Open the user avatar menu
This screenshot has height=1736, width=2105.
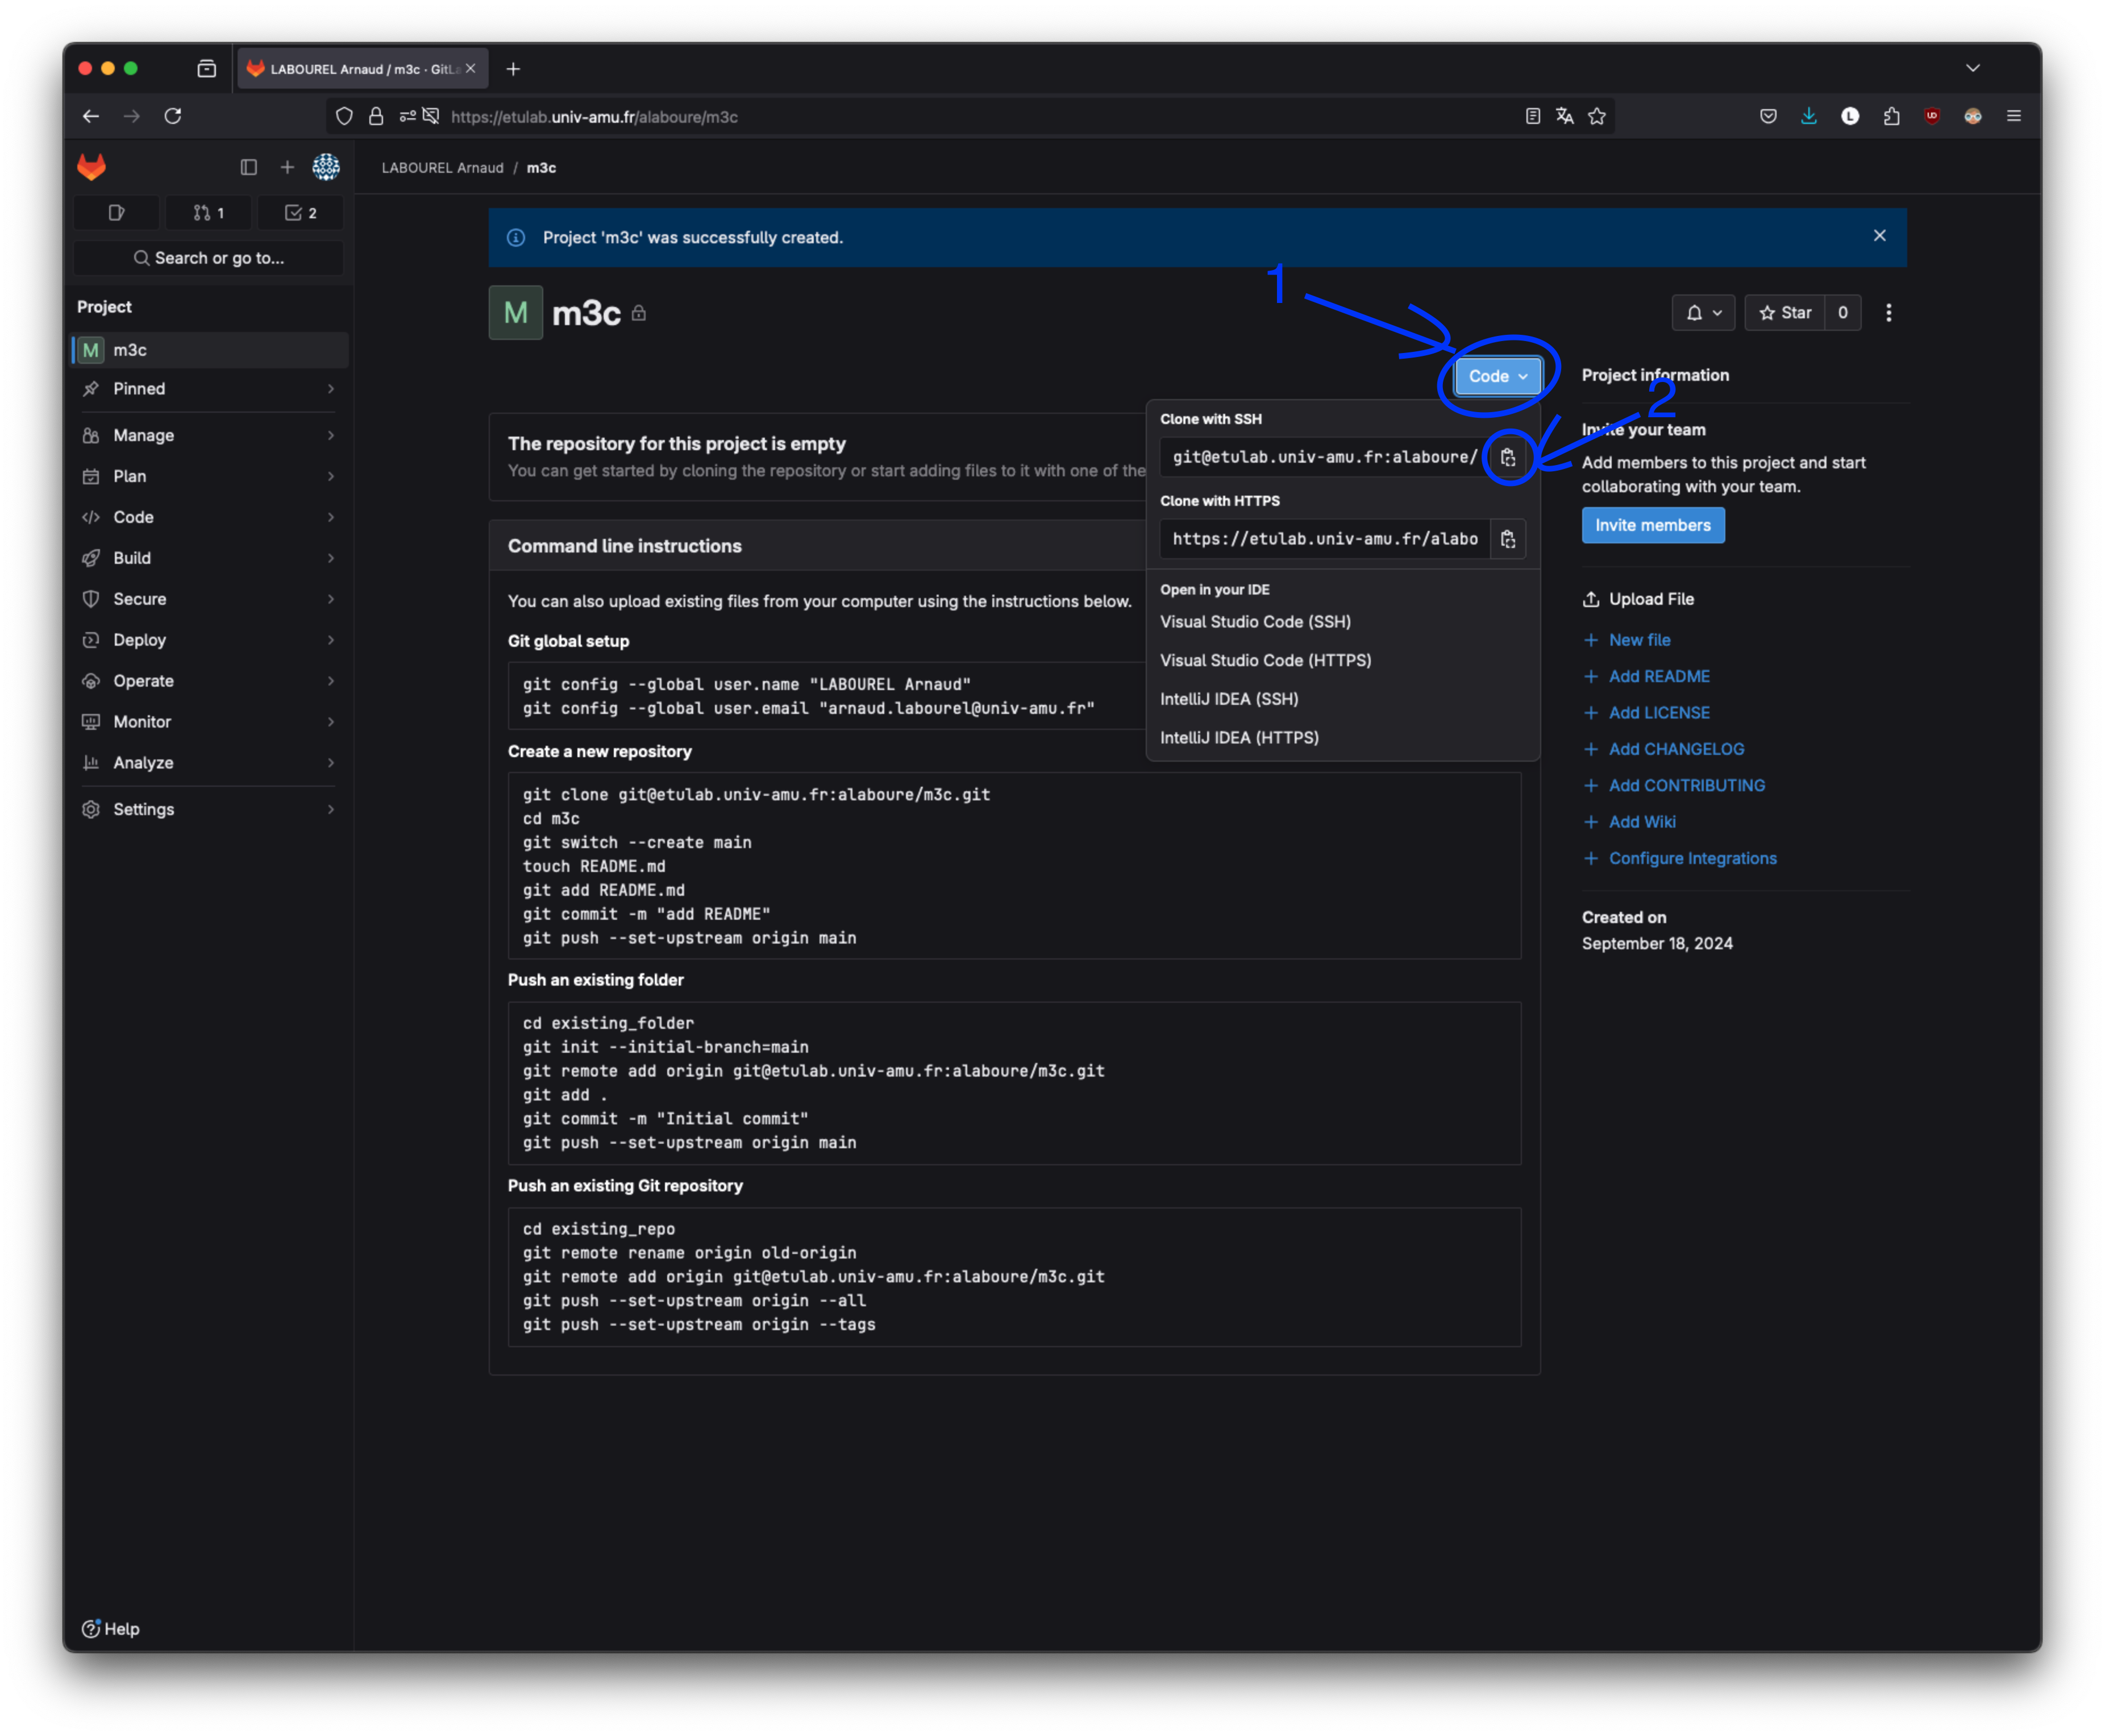click(x=326, y=167)
